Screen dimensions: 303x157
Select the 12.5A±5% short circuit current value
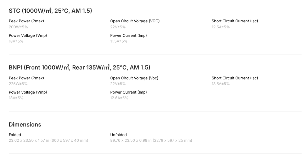pyautogui.click(x=220, y=27)
